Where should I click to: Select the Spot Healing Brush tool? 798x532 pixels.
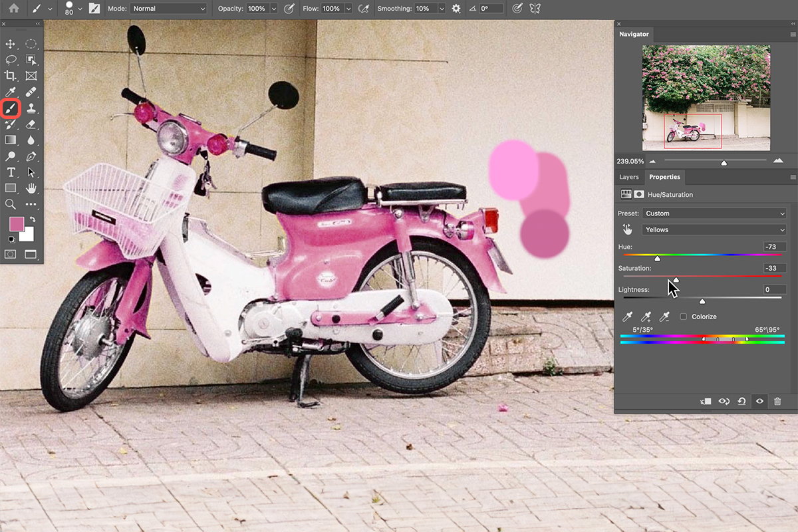click(31, 92)
